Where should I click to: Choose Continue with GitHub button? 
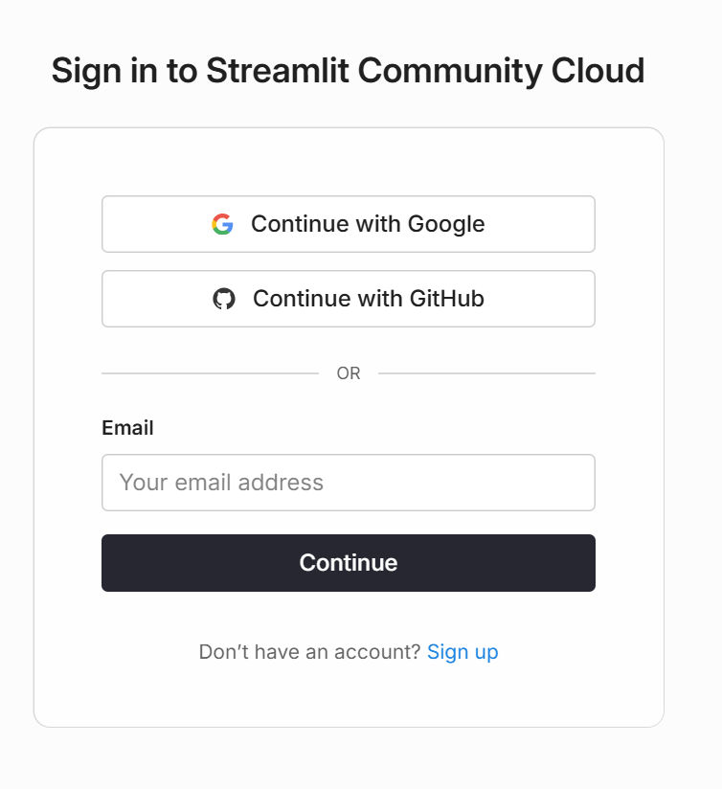coord(349,299)
